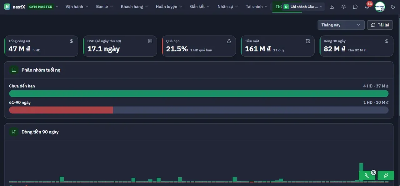Click the '4 HĐ · 37 M đ' value

[376, 86]
